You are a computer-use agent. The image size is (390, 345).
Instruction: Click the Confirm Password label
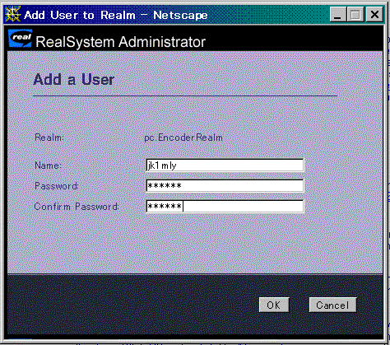tap(77, 207)
